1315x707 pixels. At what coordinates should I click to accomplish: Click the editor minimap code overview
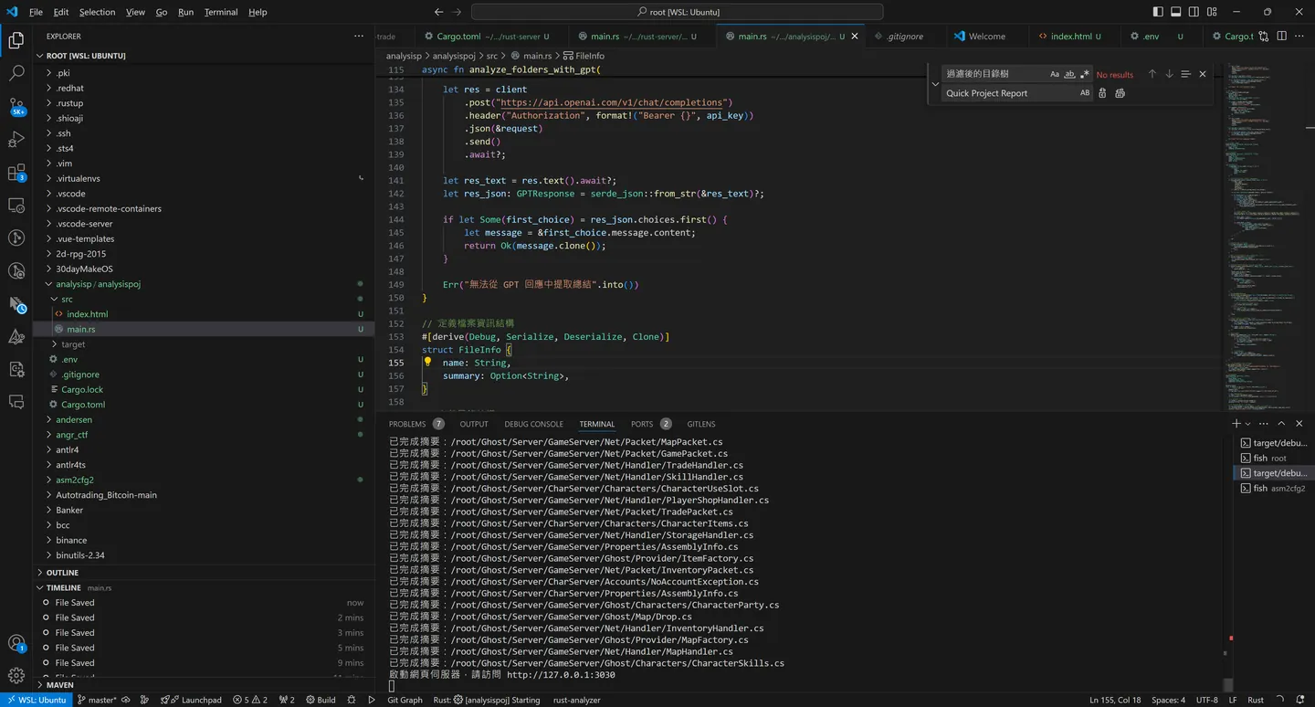pos(1266,236)
